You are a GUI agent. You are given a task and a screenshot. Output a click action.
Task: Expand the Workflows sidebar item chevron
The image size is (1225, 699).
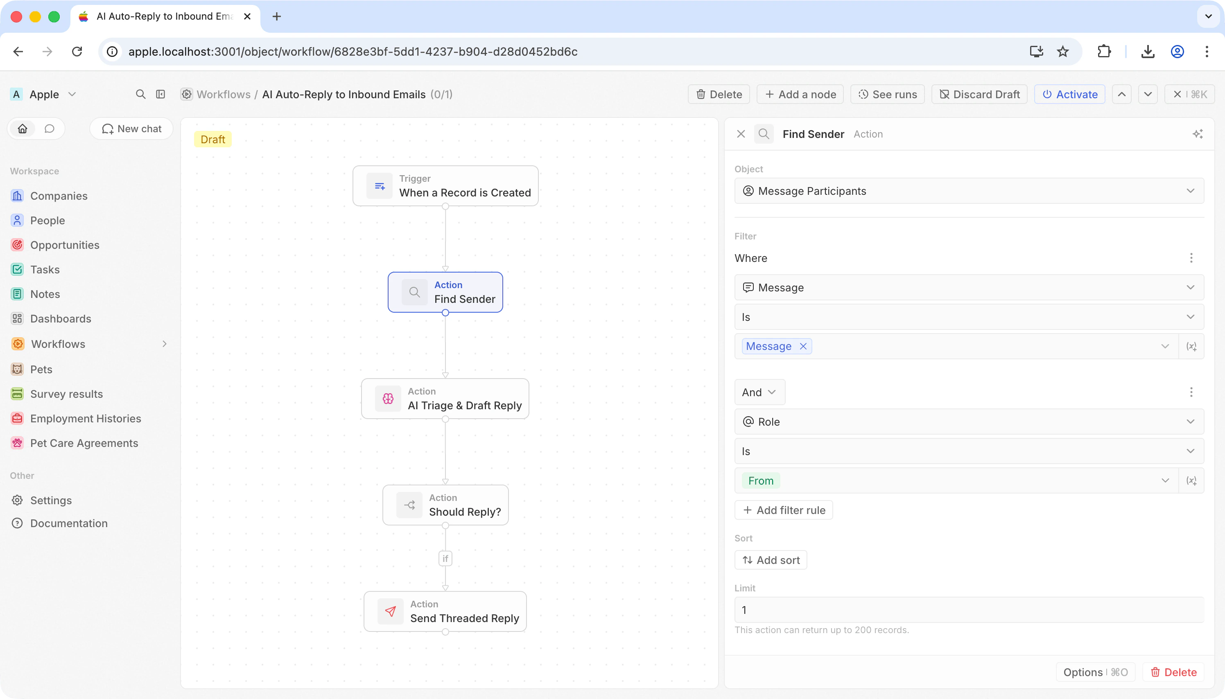(x=165, y=344)
